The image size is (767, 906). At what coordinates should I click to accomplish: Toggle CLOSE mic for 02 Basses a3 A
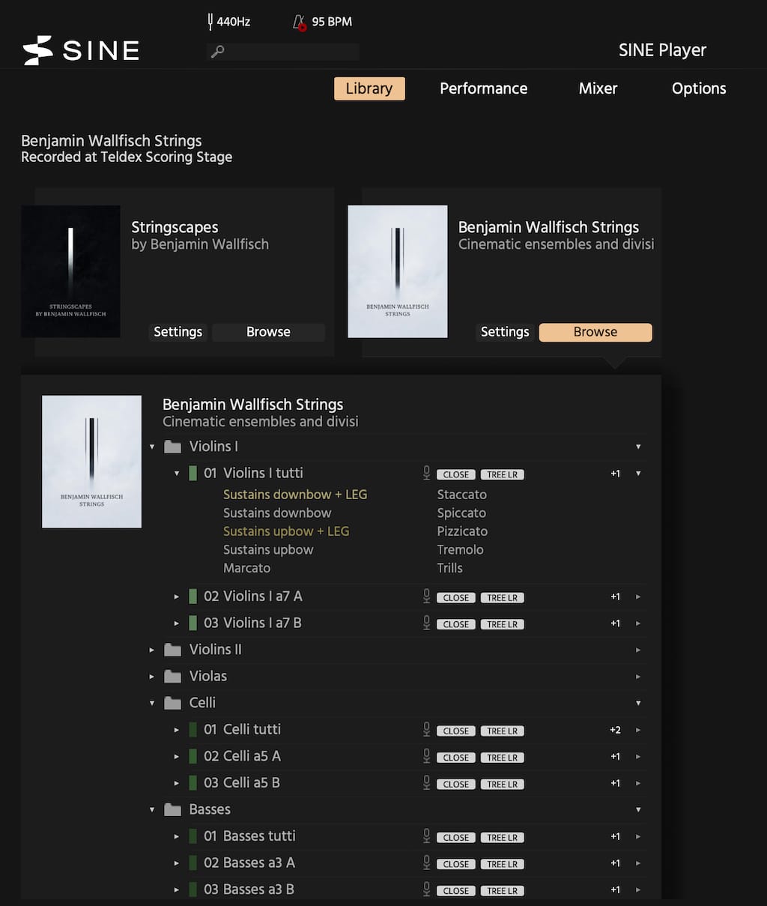(455, 864)
